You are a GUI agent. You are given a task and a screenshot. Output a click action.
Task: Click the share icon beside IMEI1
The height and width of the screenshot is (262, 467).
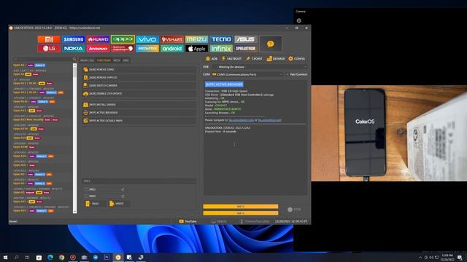click(x=123, y=189)
